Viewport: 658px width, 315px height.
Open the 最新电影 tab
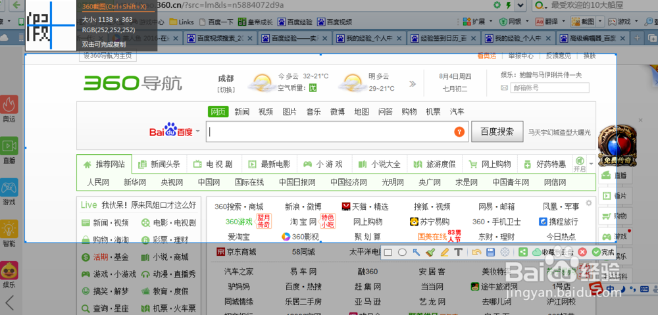[x=269, y=164]
